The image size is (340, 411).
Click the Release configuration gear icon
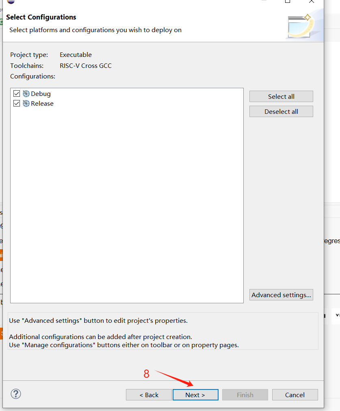click(x=26, y=104)
